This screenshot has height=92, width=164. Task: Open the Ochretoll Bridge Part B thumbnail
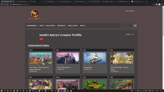pos(122,58)
